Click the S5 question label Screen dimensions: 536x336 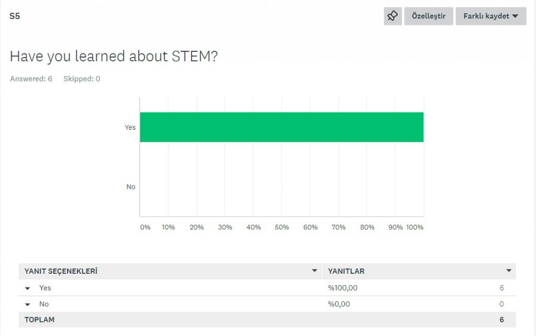(14, 16)
